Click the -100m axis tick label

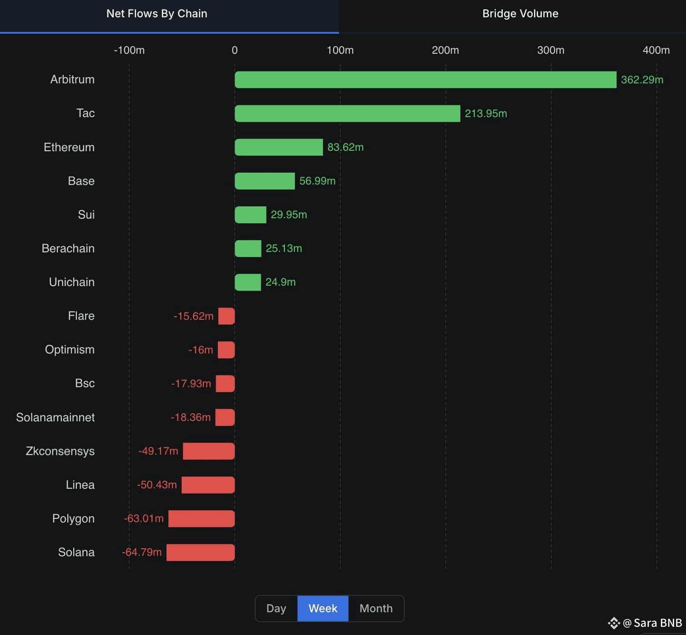tap(129, 50)
